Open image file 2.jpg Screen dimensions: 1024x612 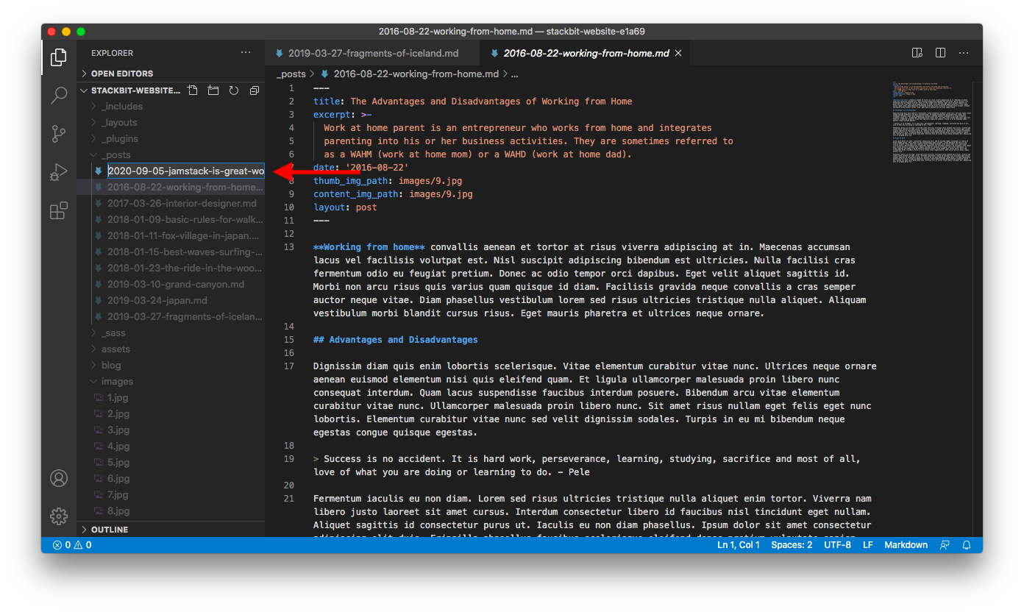(x=171, y=413)
